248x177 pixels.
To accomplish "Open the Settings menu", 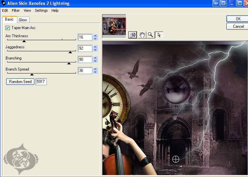I will click(x=41, y=10).
